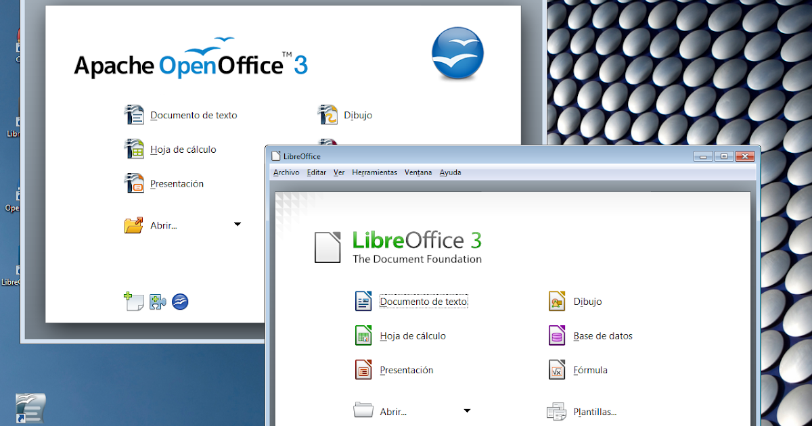Viewport: 812px width, 426px height.
Task: Open the Ver menu
Action: pyautogui.click(x=339, y=172)
